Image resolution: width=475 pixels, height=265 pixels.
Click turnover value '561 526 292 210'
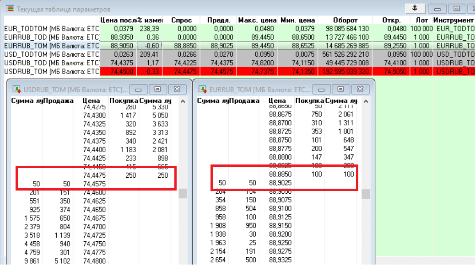point(345,54)
